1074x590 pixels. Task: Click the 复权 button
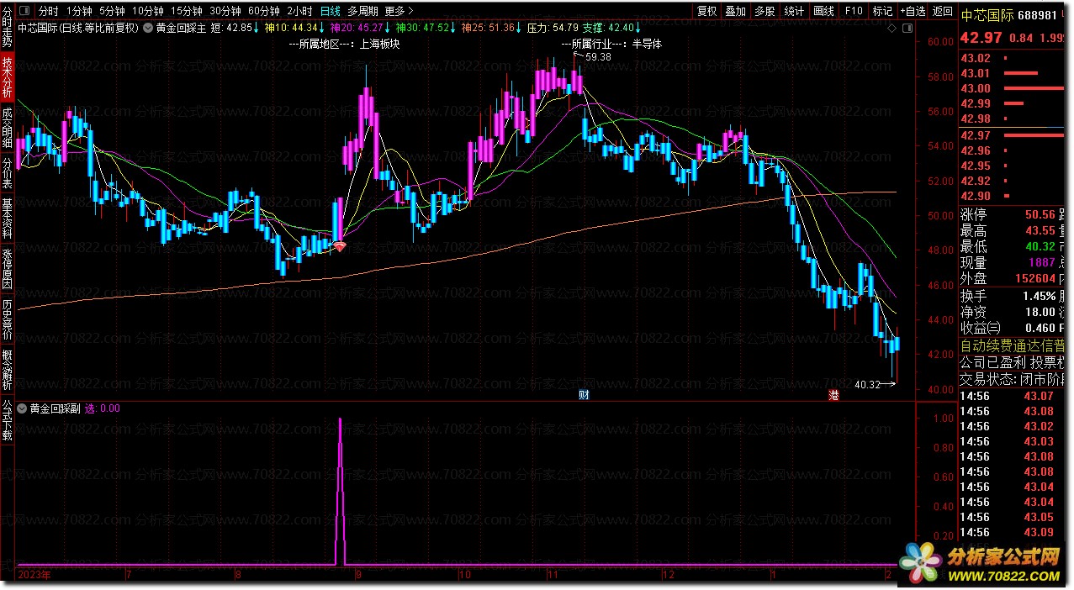707,11
